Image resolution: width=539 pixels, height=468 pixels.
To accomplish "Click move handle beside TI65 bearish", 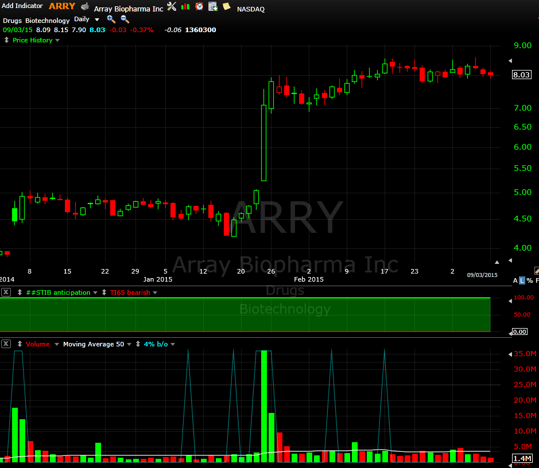I will [104, 292].
